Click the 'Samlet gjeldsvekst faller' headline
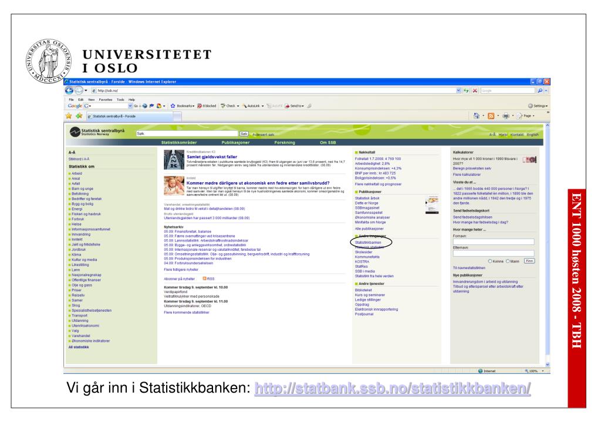601x422 pixels. [212, 156]
